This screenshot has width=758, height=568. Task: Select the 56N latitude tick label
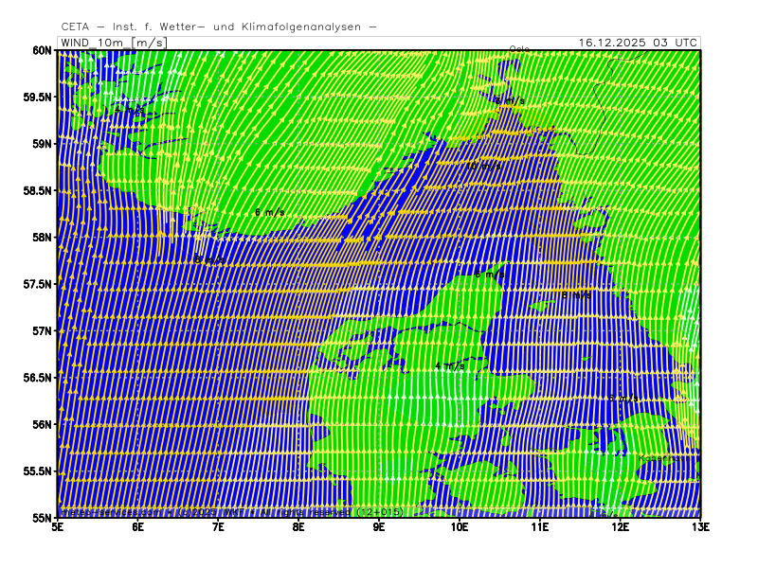coord(40,424)
